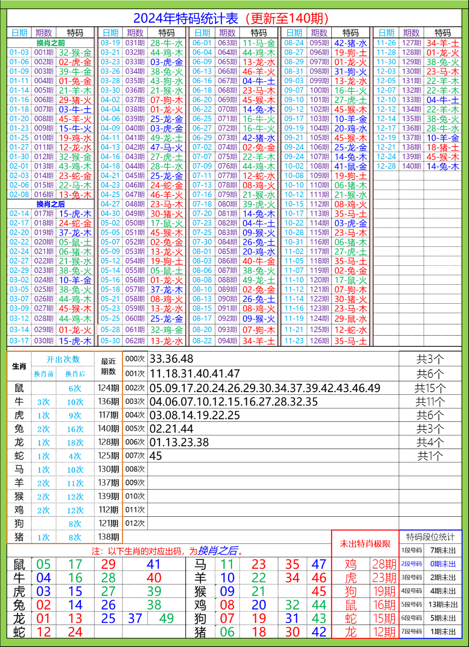Click the 未出特肖极限 panel title

point(365,544)
